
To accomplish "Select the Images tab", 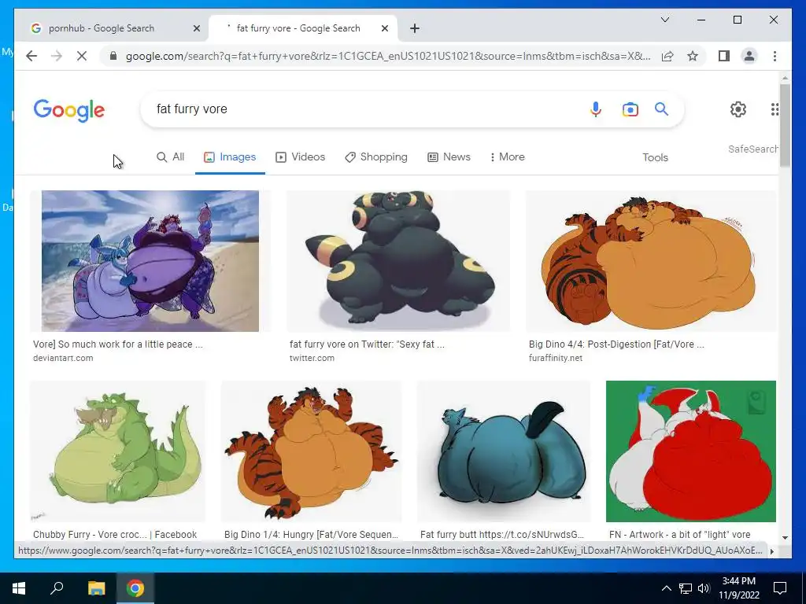I will point(230,157).
